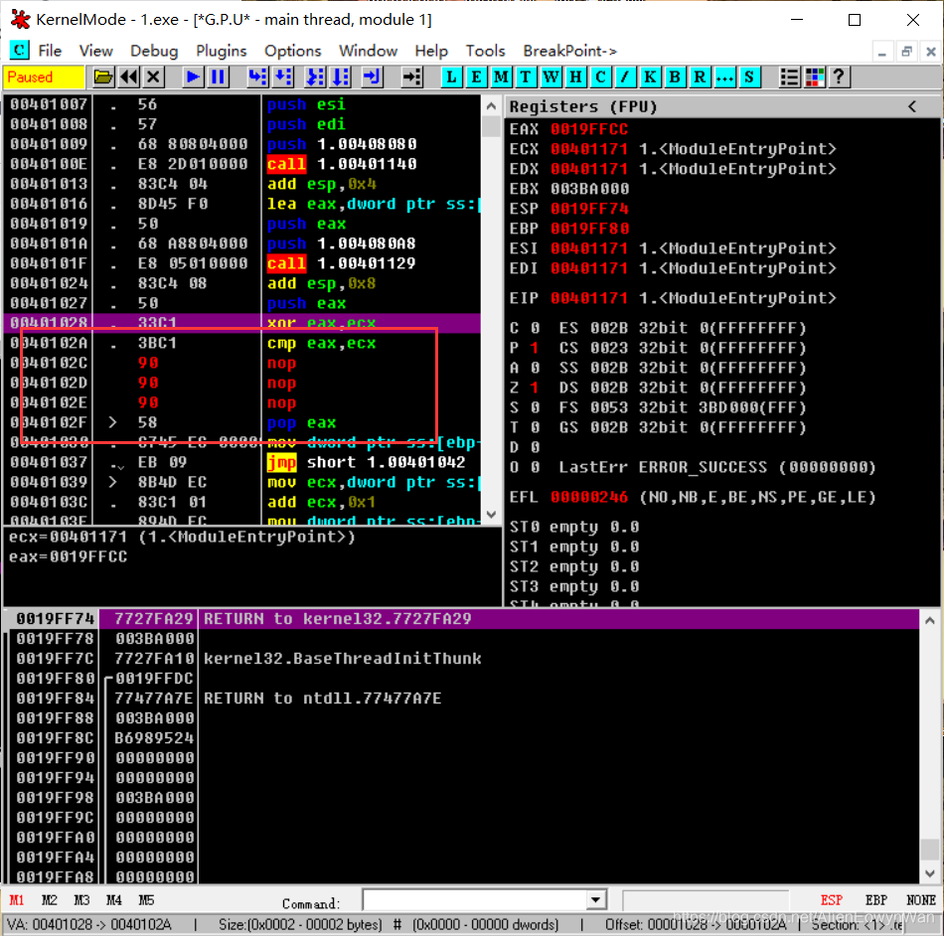Screen dimensions: 944x936
Task: Switch memory dump to M5
Action: [146, 900]
